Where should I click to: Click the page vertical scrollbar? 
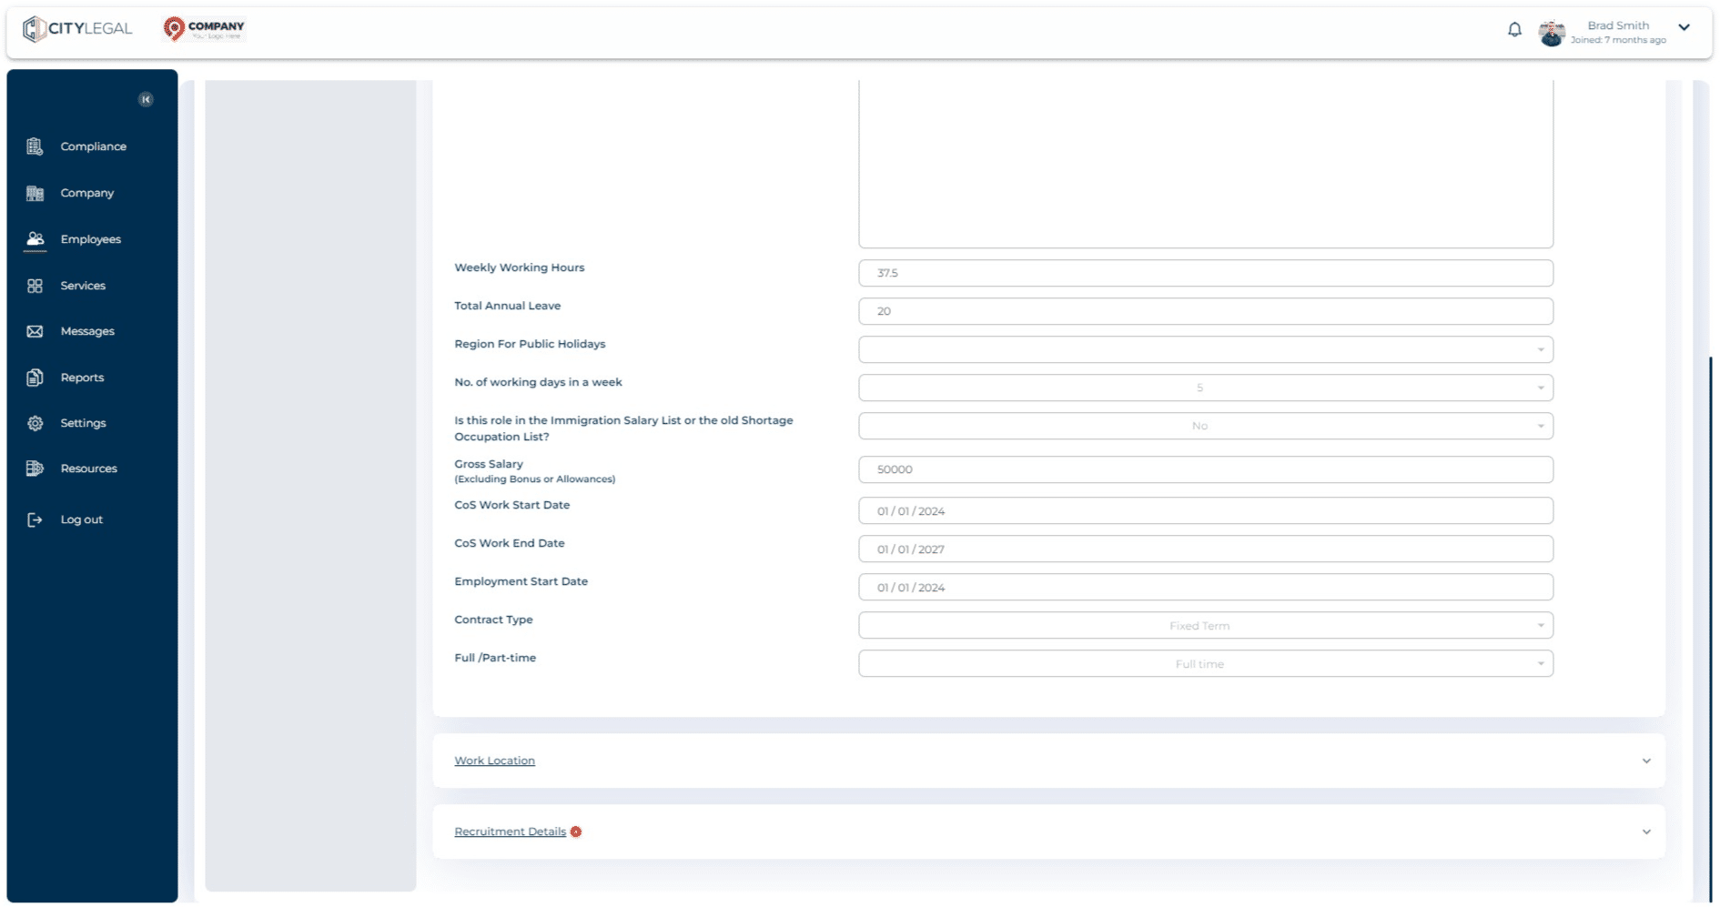pos(1712,628)
